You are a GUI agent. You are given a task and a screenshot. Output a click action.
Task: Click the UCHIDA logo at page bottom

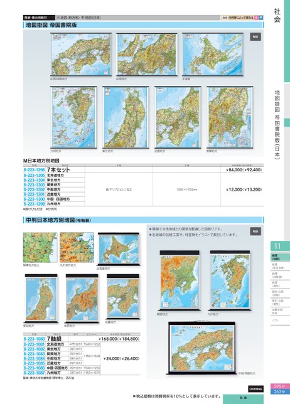coord(255,389)
